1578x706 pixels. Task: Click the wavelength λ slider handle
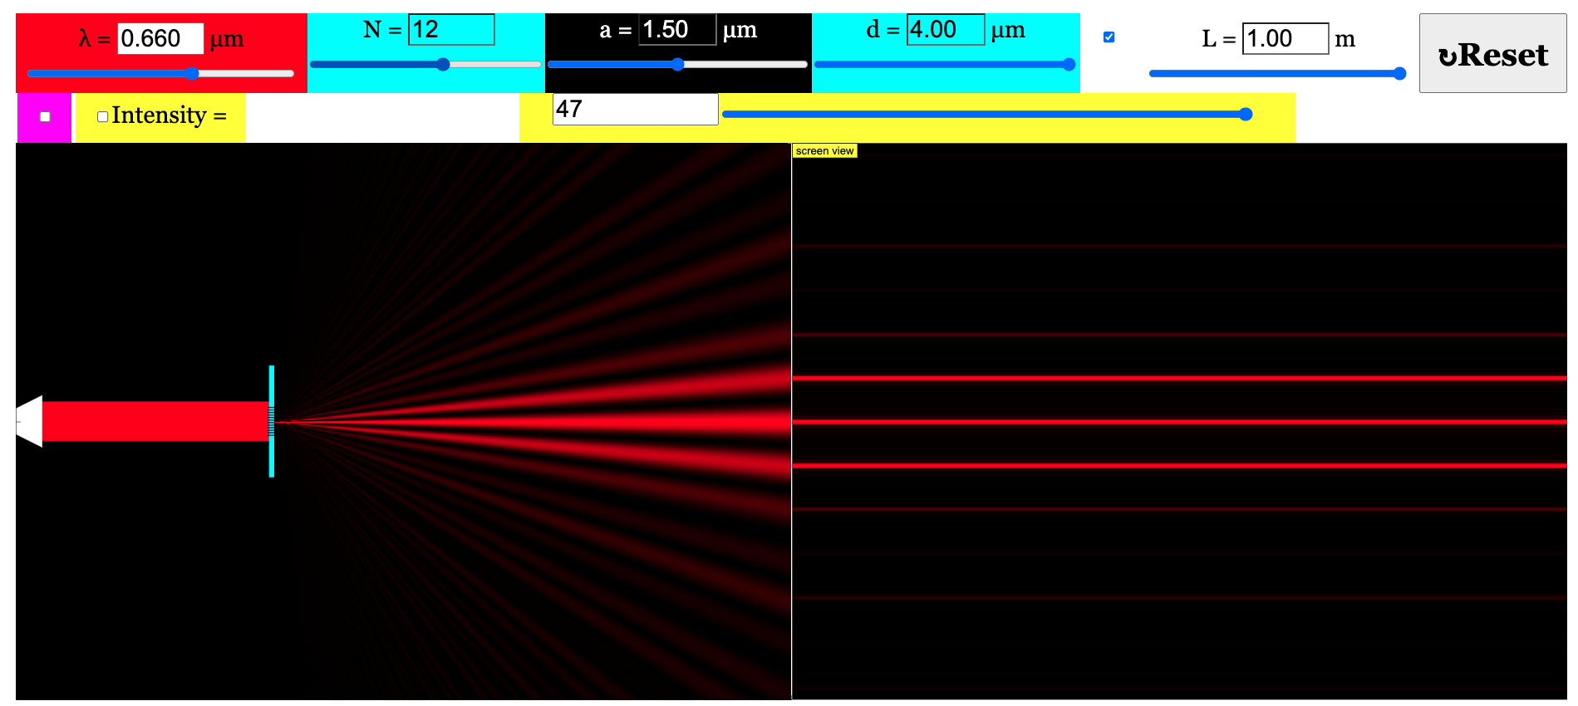192,73
